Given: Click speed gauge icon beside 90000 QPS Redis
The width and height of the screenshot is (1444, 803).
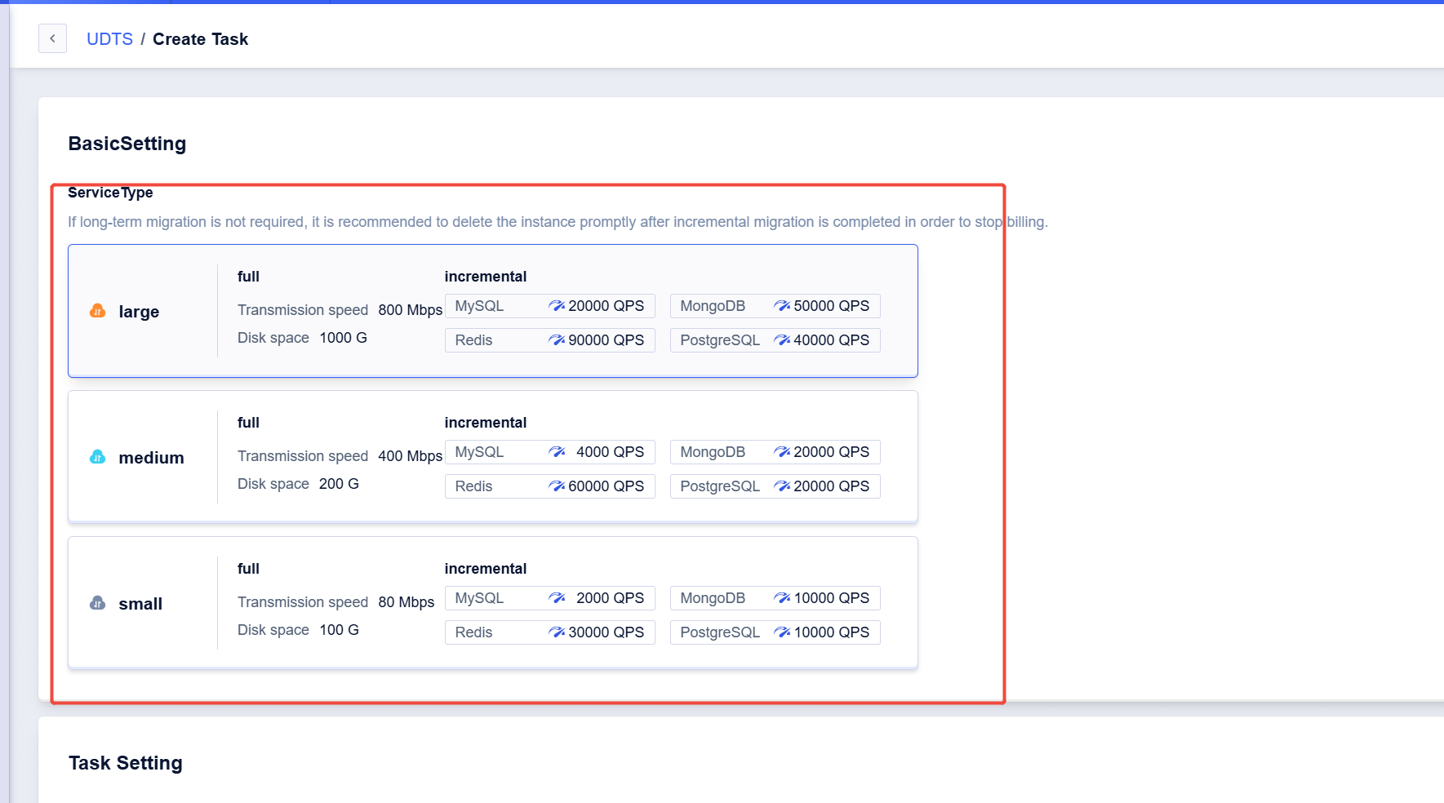Looking at the screenshot, I should point(557,340).
